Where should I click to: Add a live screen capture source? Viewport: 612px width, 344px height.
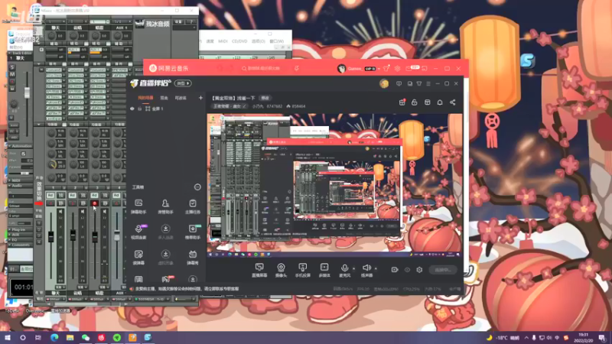point(259,270)
